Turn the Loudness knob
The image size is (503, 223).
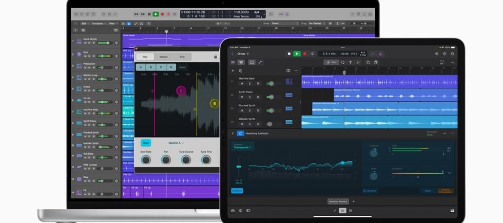tap(374, 153)
